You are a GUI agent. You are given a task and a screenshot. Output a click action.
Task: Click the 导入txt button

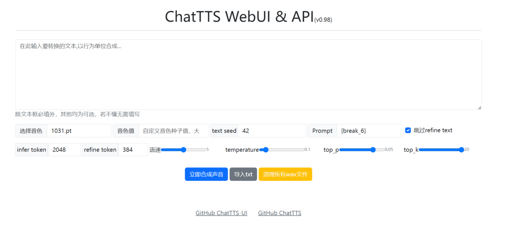[243, 174]
